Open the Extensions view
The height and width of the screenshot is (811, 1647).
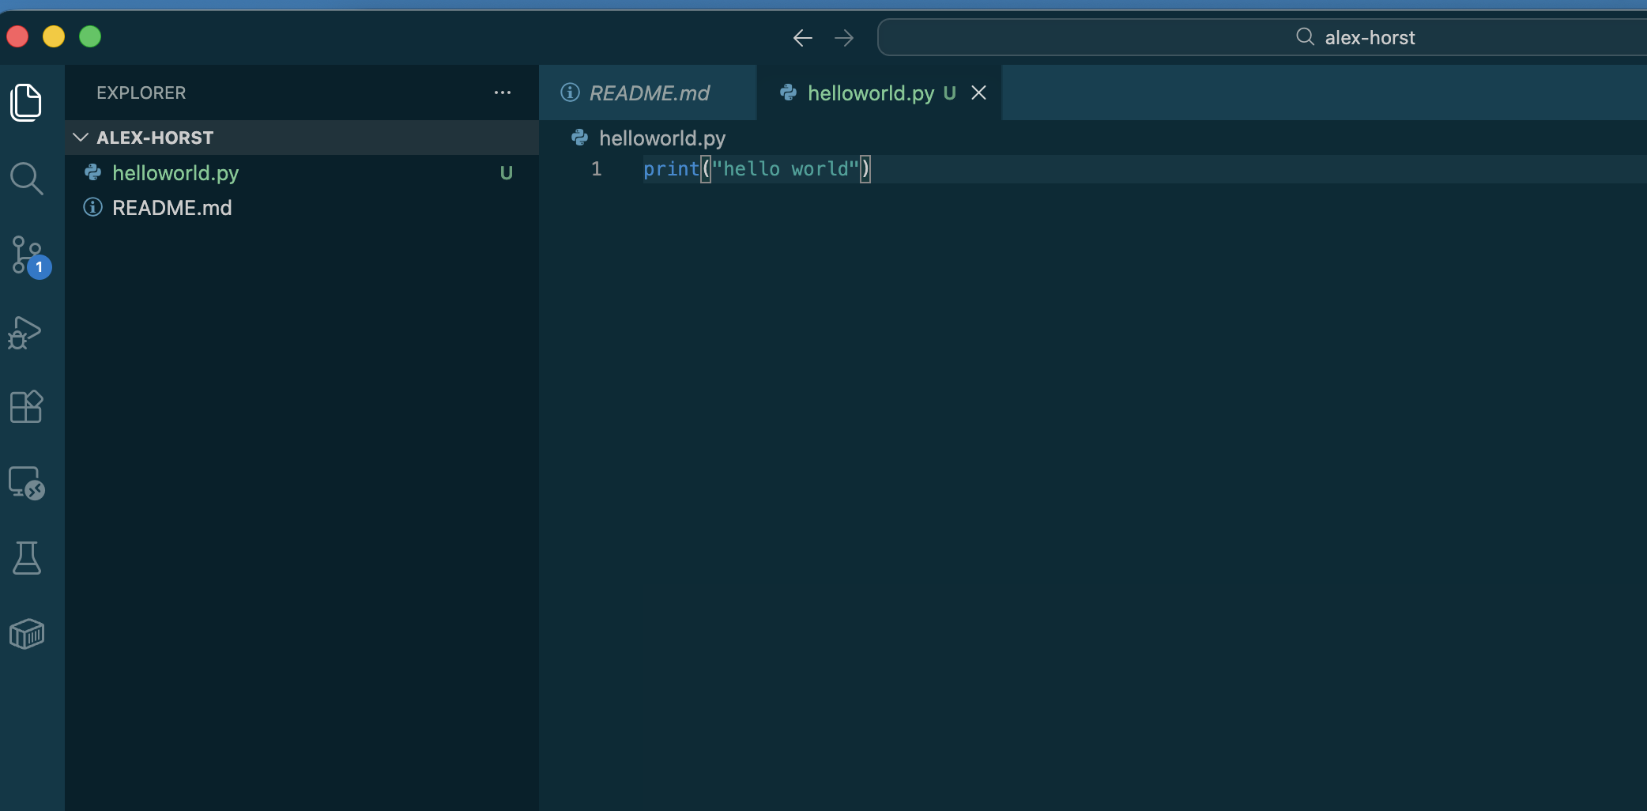tap(26, 406)
